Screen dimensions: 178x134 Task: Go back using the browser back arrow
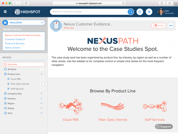click(x=15, y=3)
